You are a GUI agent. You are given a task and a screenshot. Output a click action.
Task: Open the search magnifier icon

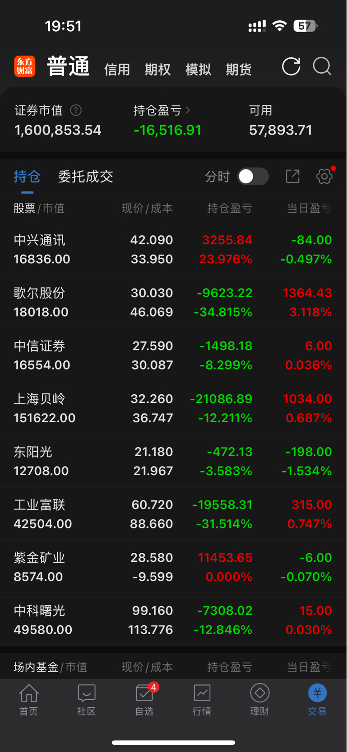pyautogui.click(x=322, y=66)
